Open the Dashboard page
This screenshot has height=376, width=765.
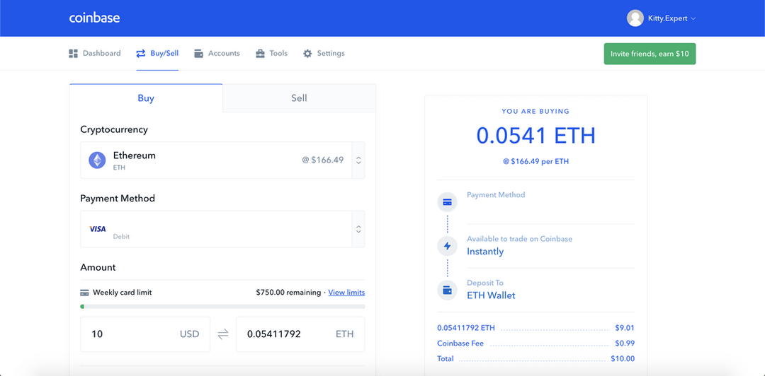tap(95, 54)
